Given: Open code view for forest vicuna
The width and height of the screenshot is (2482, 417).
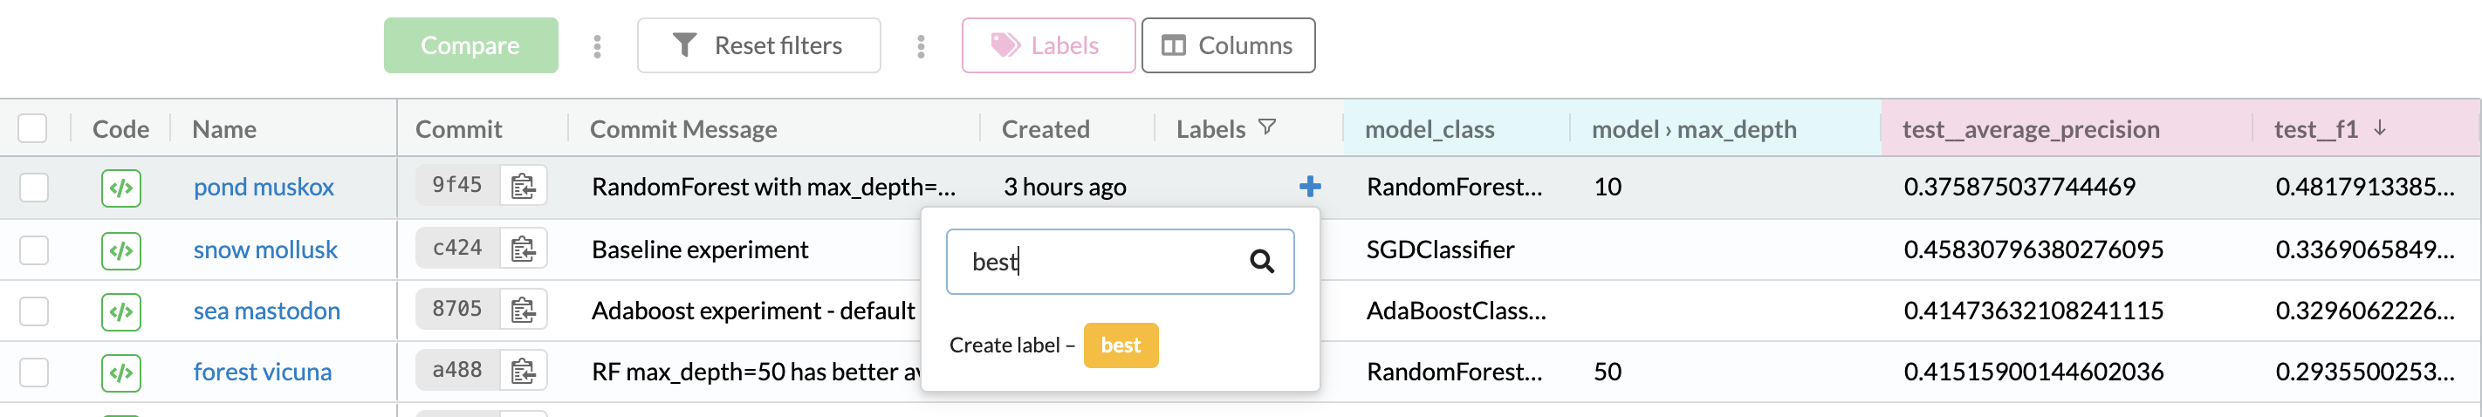Looking at the screenshot, I should (x=121, y=373).
